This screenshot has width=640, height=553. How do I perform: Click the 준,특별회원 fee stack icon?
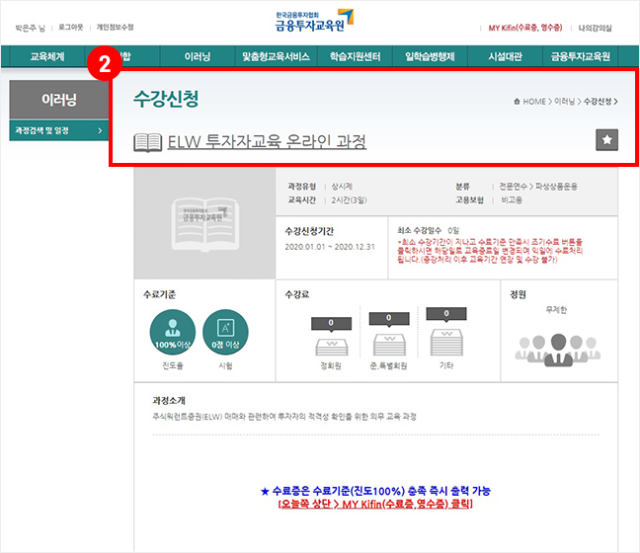[389, 345]
